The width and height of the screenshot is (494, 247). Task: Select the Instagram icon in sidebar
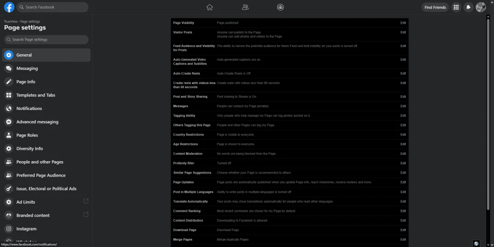[x=9, y=229]
